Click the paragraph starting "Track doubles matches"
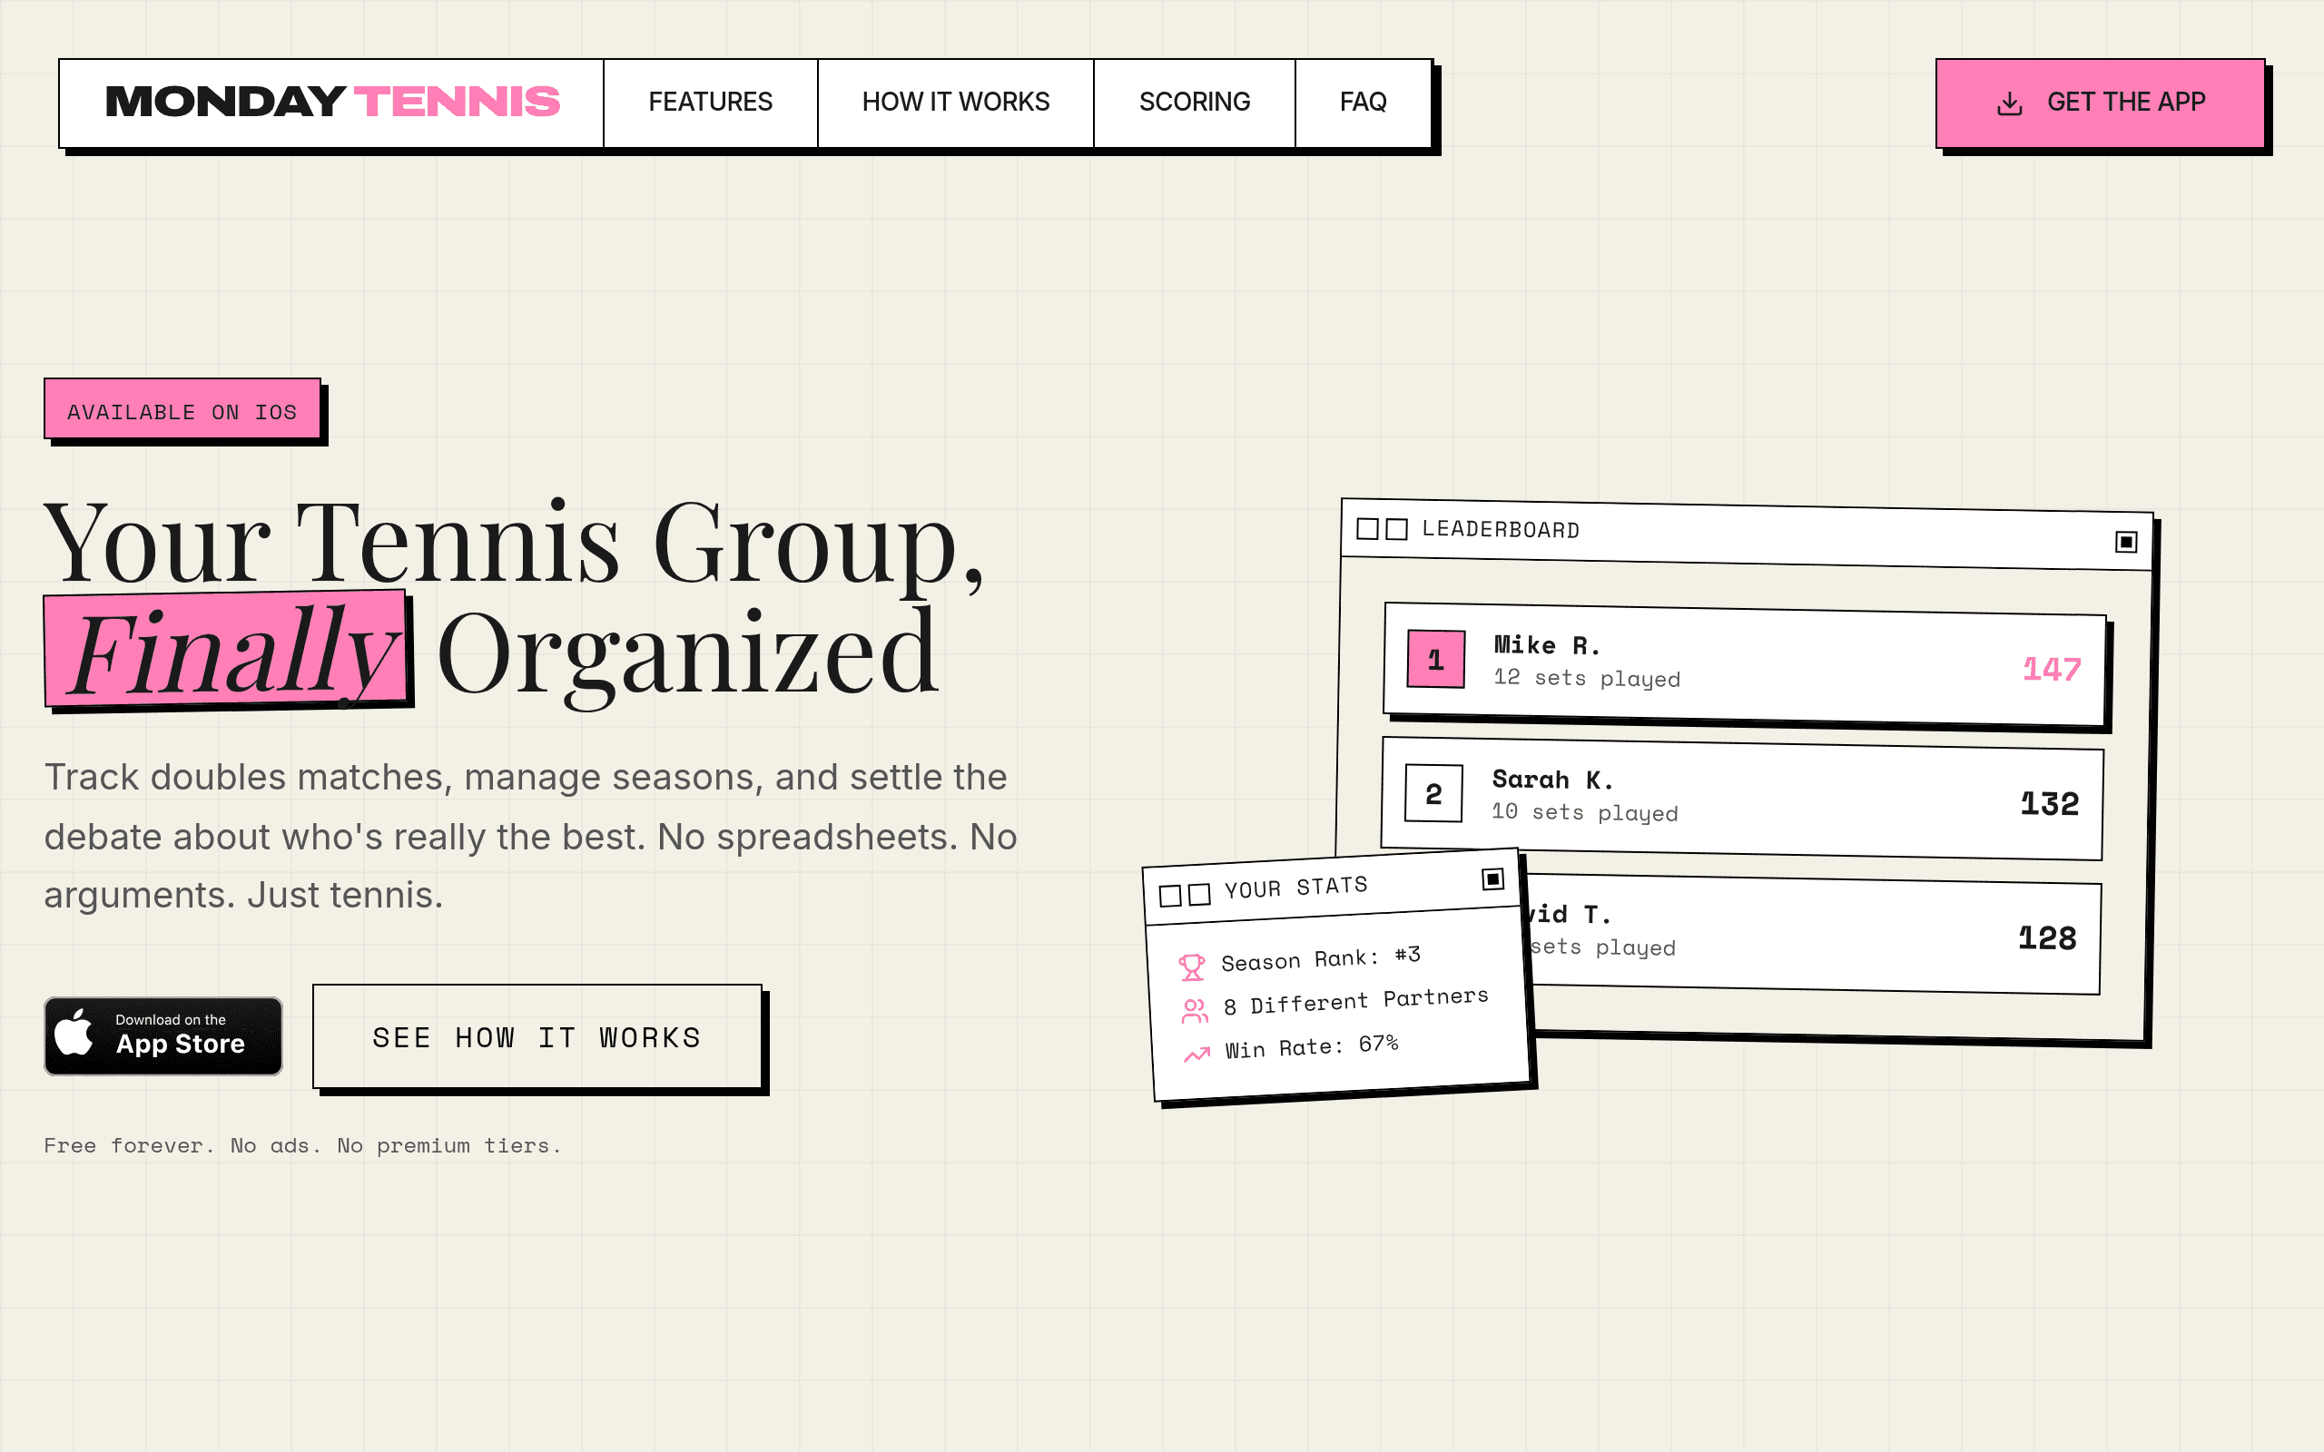The height and width of the screenshot is (1452, 2324). (x=530, y=836)
